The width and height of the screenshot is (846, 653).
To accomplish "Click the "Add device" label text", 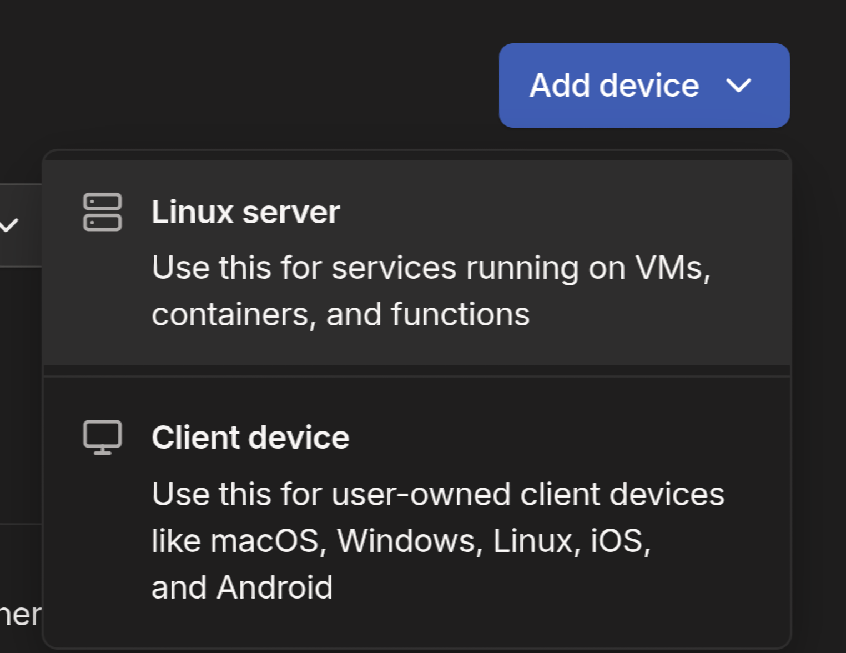I will (x=615, y=86).
